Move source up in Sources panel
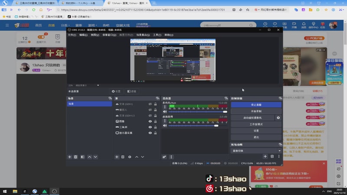The width and height of the screenshot is (347, 195). [137, 157]
